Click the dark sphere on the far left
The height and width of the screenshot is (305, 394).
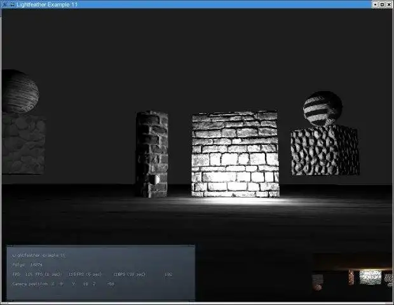(19, 91)
